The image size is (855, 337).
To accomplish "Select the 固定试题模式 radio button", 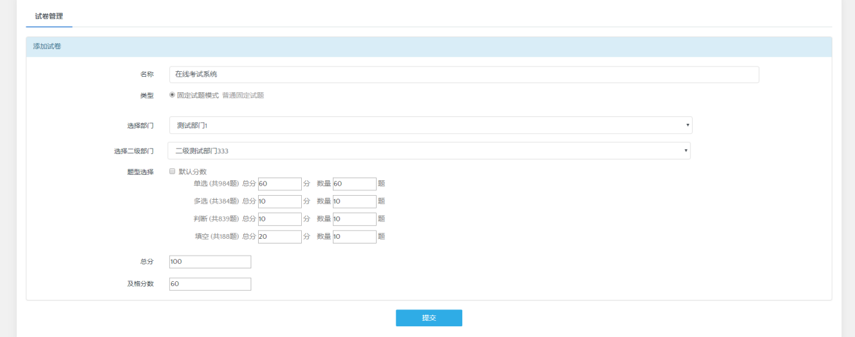I will (172, 95).
